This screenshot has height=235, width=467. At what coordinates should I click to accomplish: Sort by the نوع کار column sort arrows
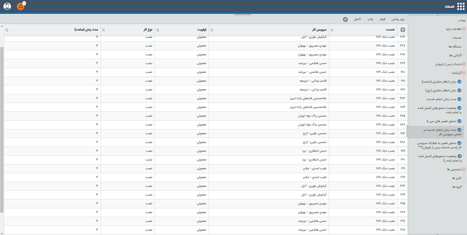coord(104,30)
